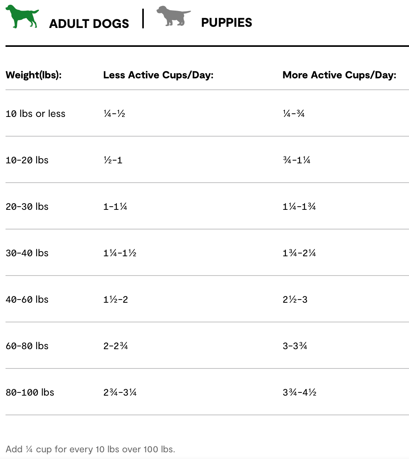Select the 60-80 lbs weight label
This screenshot has width=409, height=459.
pos(27,346)
